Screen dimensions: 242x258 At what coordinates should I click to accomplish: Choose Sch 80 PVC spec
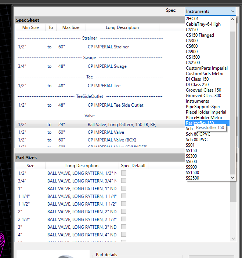pyautogui.click(x=207, y=140)
